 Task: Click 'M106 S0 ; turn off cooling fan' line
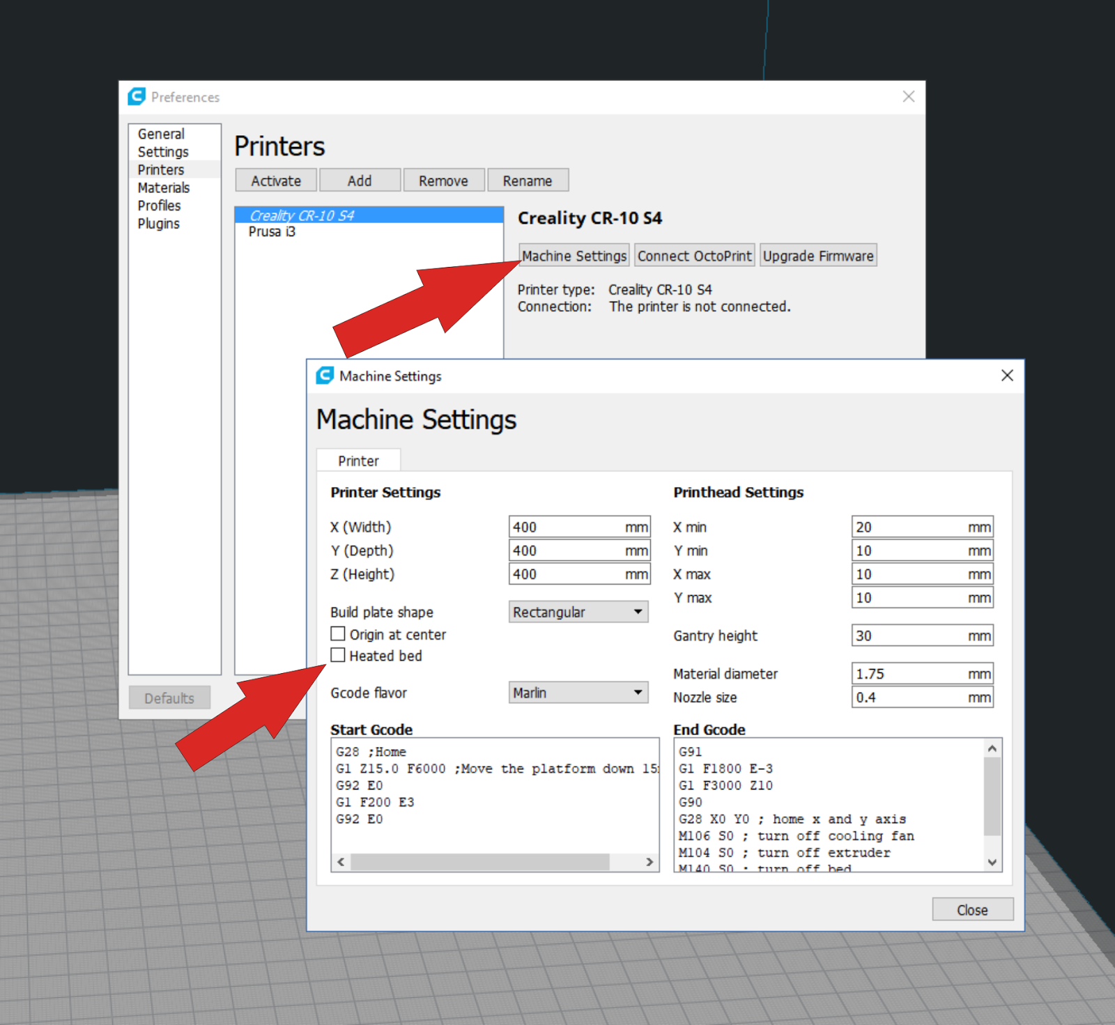(x=797, y=835)
